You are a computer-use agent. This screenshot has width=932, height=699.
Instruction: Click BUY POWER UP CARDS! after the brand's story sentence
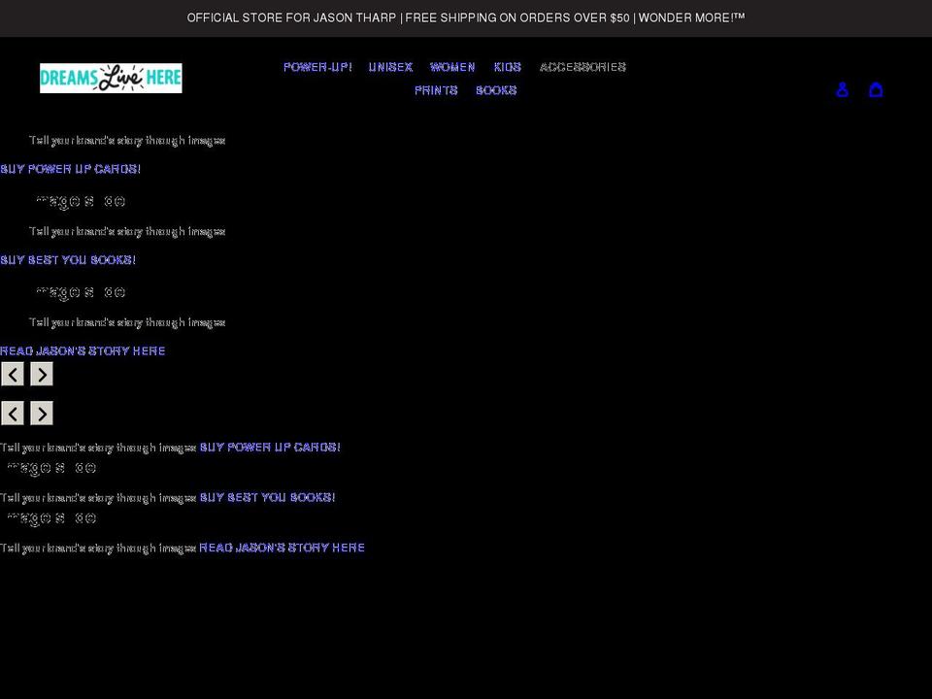270,447
